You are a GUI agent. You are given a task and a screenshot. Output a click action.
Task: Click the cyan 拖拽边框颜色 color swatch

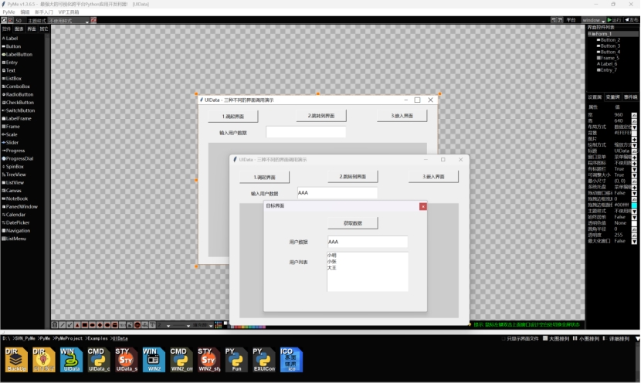(635, 205)
